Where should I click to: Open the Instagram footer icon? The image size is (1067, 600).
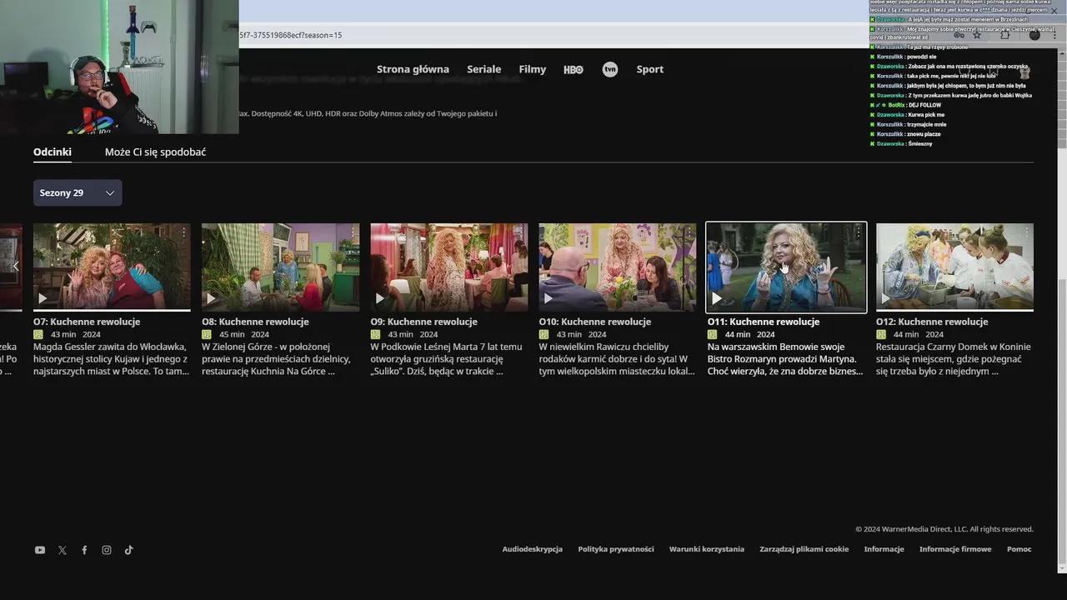coord(107,550)
